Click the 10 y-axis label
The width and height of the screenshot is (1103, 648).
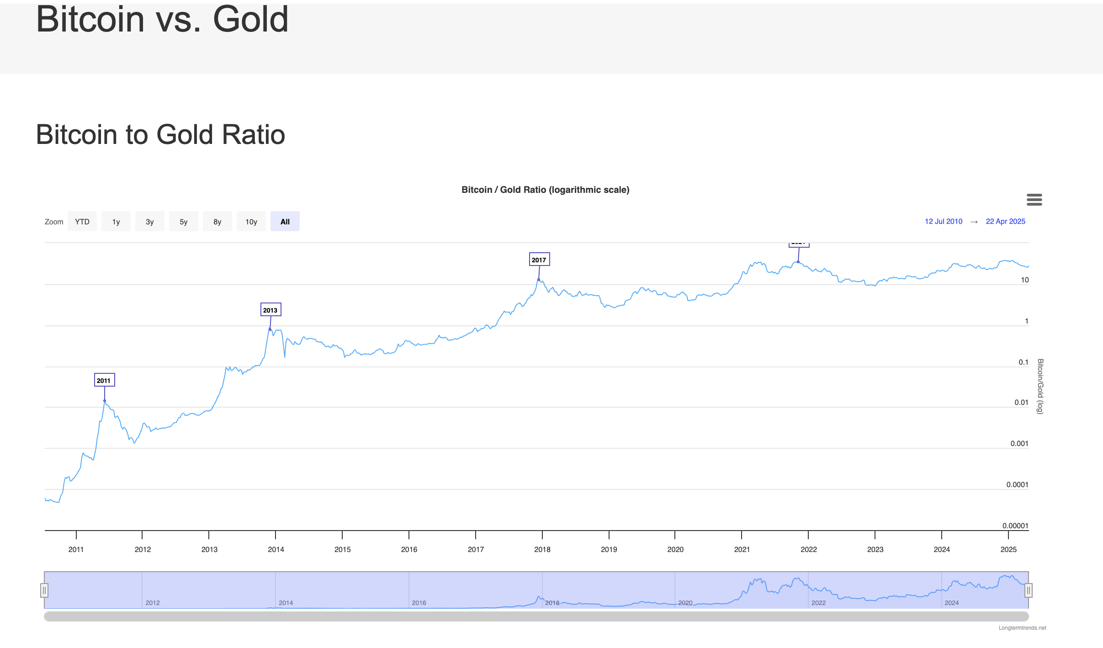(x=1024, y=280)
